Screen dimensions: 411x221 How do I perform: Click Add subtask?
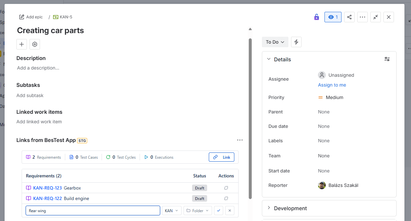[30, 95]
